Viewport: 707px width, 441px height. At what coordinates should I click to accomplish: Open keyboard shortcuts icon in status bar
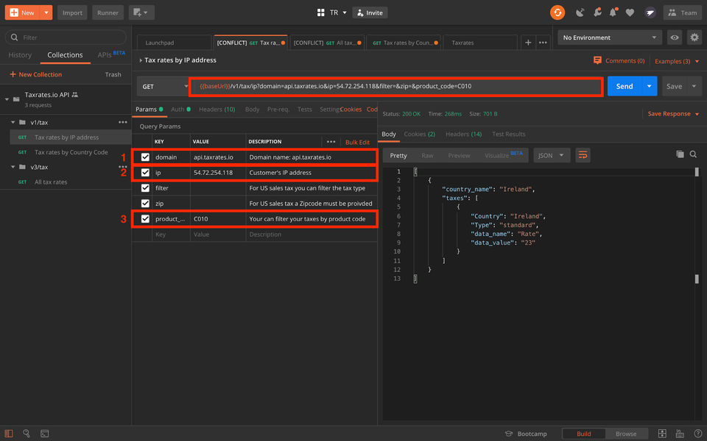click(680, 434)
